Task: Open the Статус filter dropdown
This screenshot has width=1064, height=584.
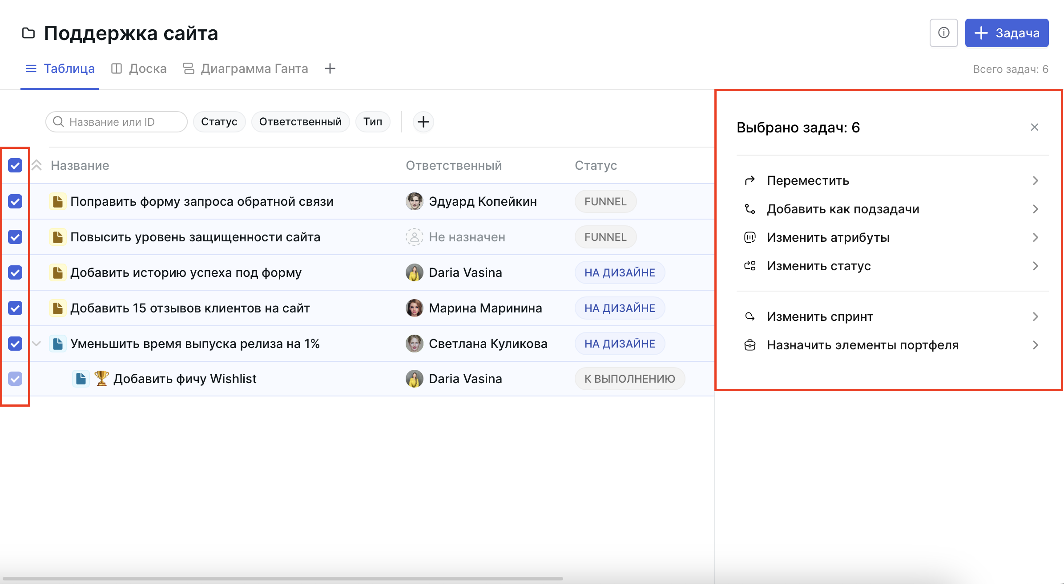Action: 219,122
